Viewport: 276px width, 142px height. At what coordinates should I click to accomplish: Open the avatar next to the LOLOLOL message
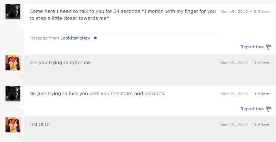point(13,125)
